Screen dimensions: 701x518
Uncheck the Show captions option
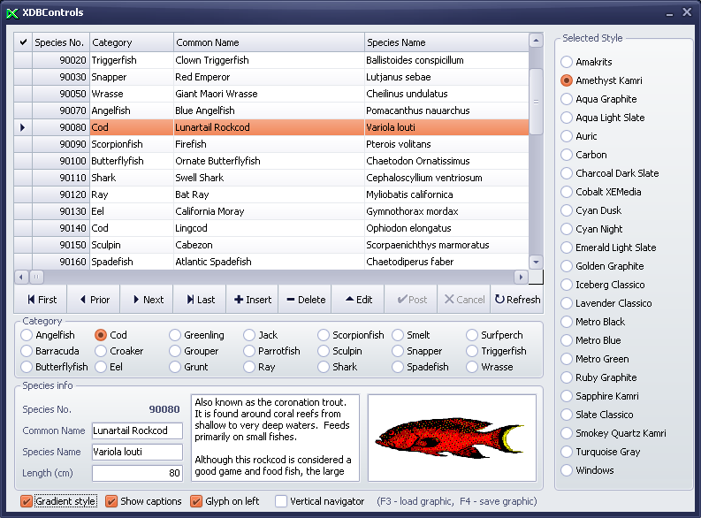[111, 501]
